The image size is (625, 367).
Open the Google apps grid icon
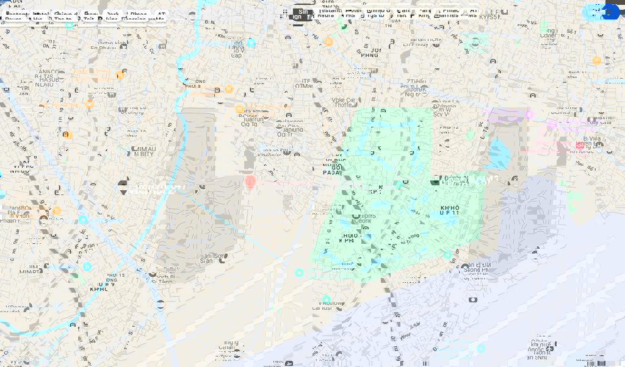[285, 12]
